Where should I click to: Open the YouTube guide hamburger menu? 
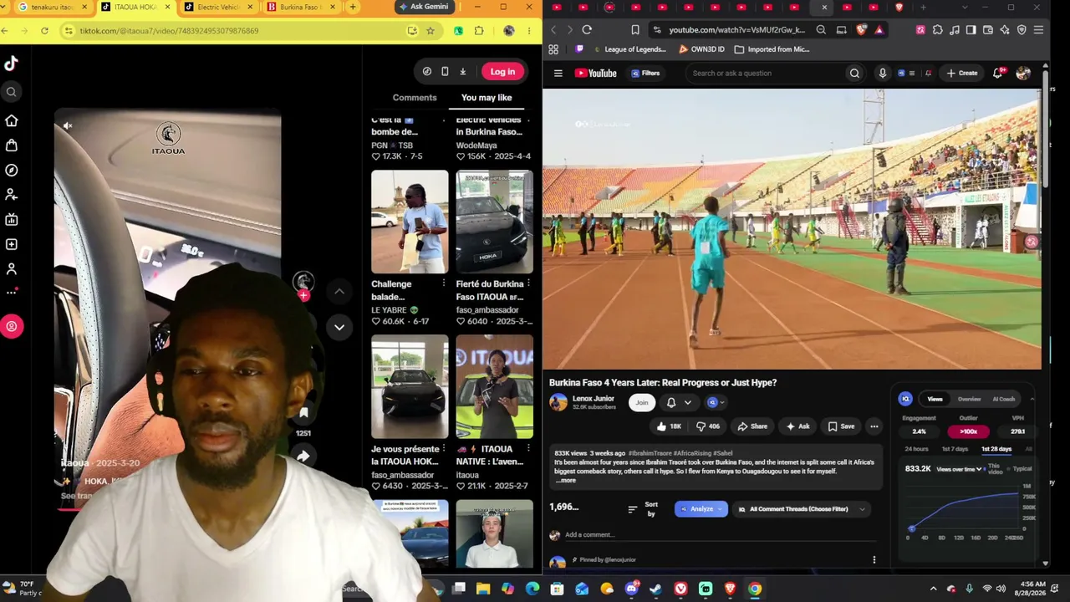pyautogui.click(x=558, y=74)
